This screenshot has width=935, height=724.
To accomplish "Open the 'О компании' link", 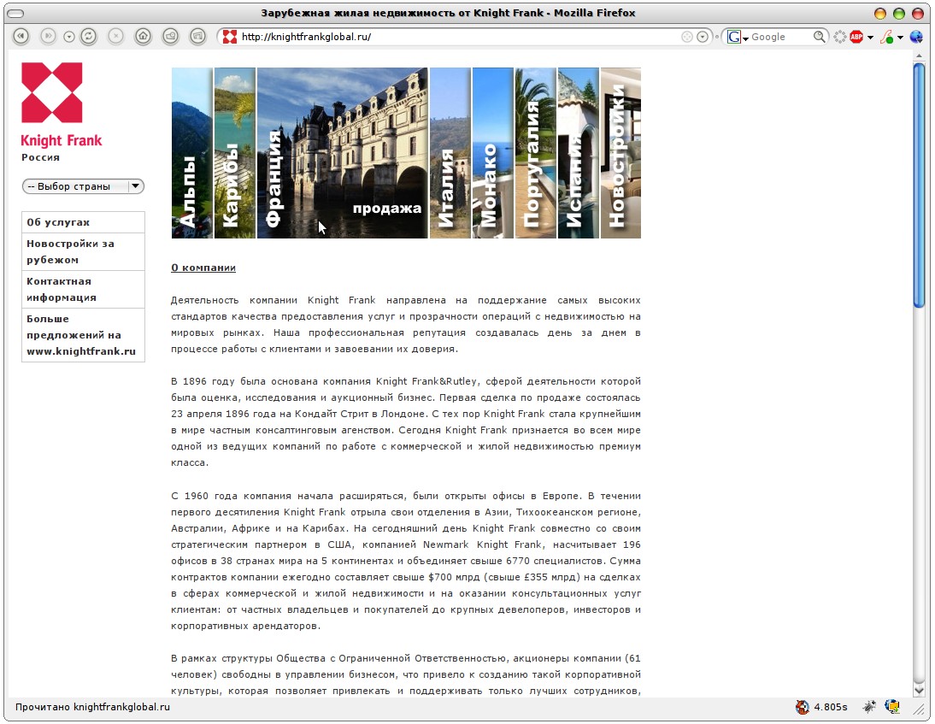I will [203, 267].
